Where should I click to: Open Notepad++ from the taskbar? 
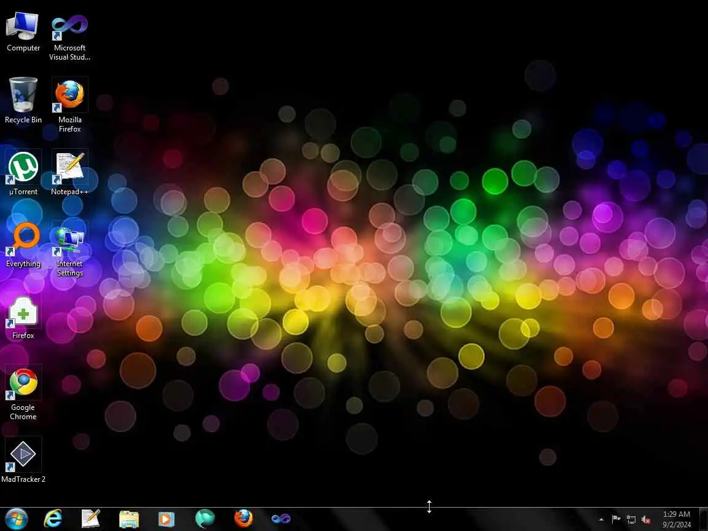click(x=90, y=519)
